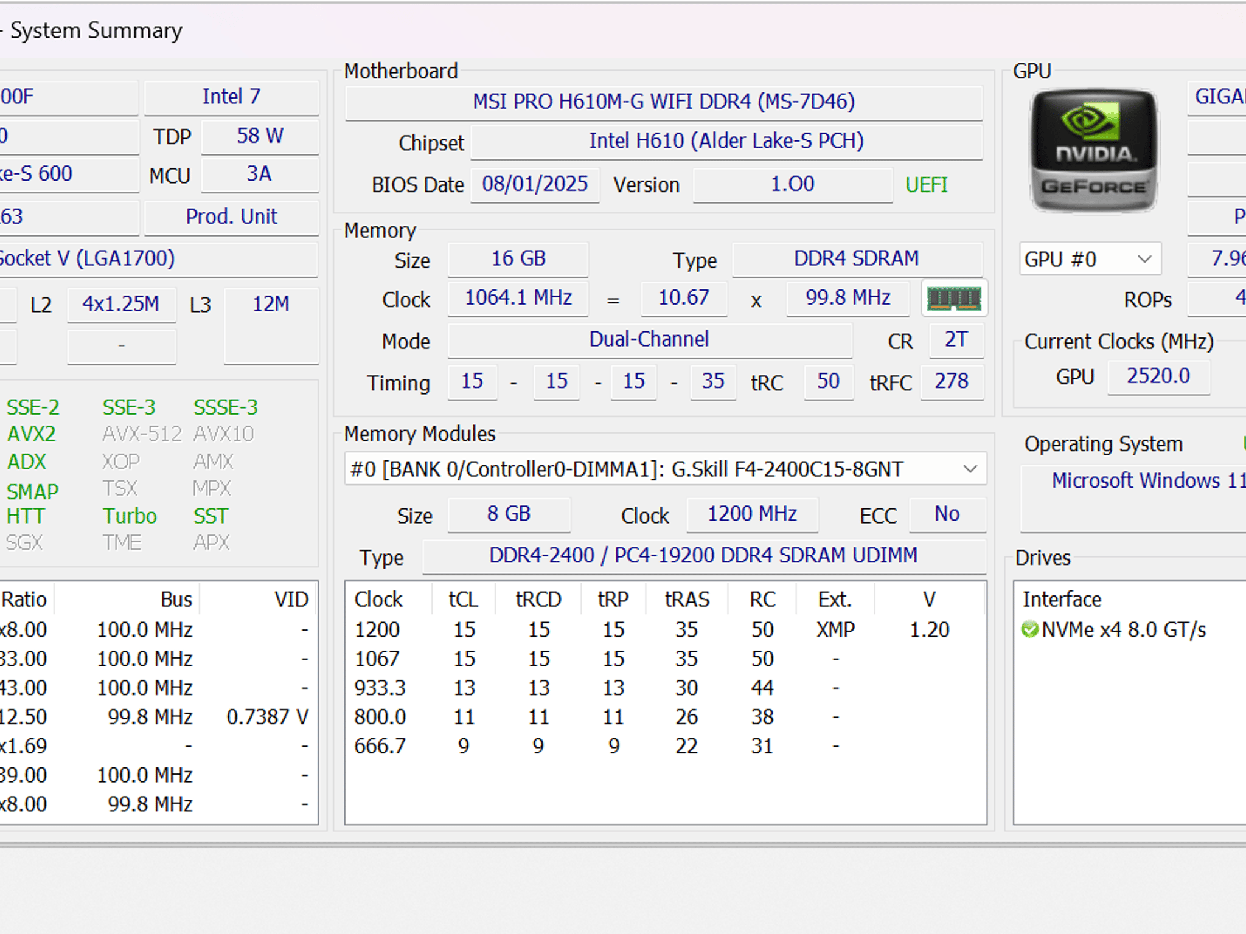Click the HTT feature label

(25, 516)
